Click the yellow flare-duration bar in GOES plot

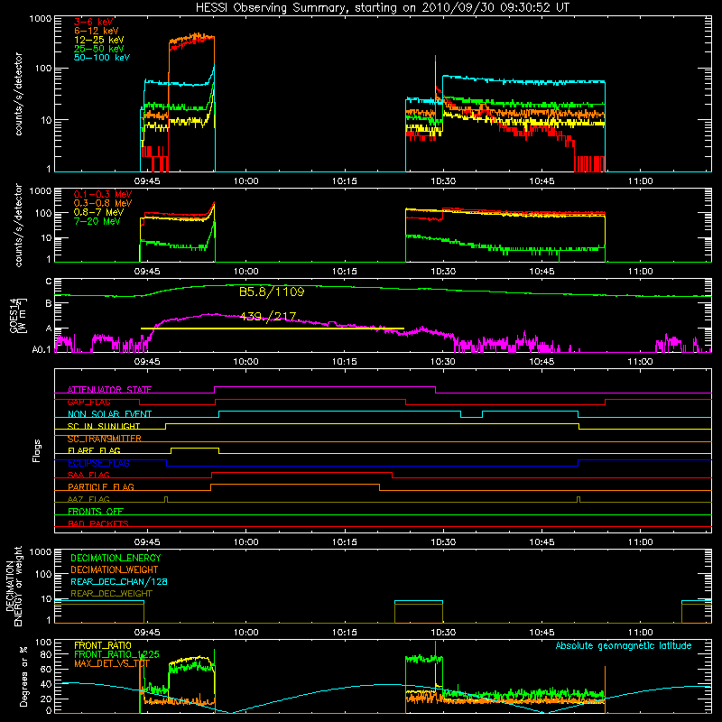pos(273,329)
